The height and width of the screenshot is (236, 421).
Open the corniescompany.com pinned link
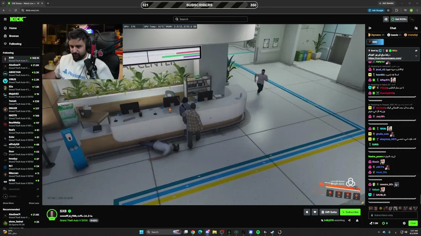[385, 58]
